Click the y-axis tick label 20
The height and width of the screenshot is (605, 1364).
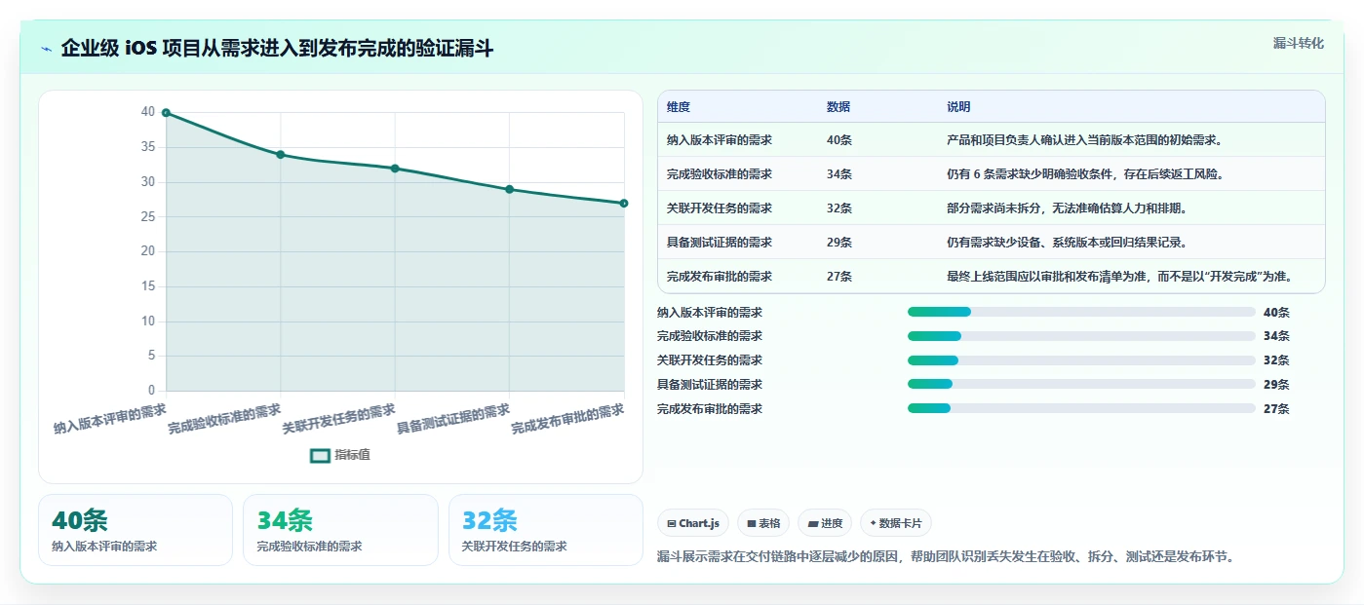(148, 251)
